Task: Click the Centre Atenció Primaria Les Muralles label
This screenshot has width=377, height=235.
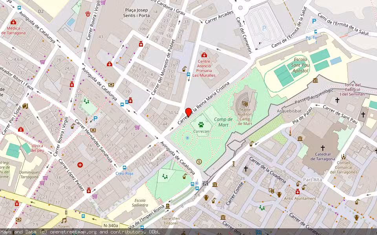Action: click(x=204, y=68)
